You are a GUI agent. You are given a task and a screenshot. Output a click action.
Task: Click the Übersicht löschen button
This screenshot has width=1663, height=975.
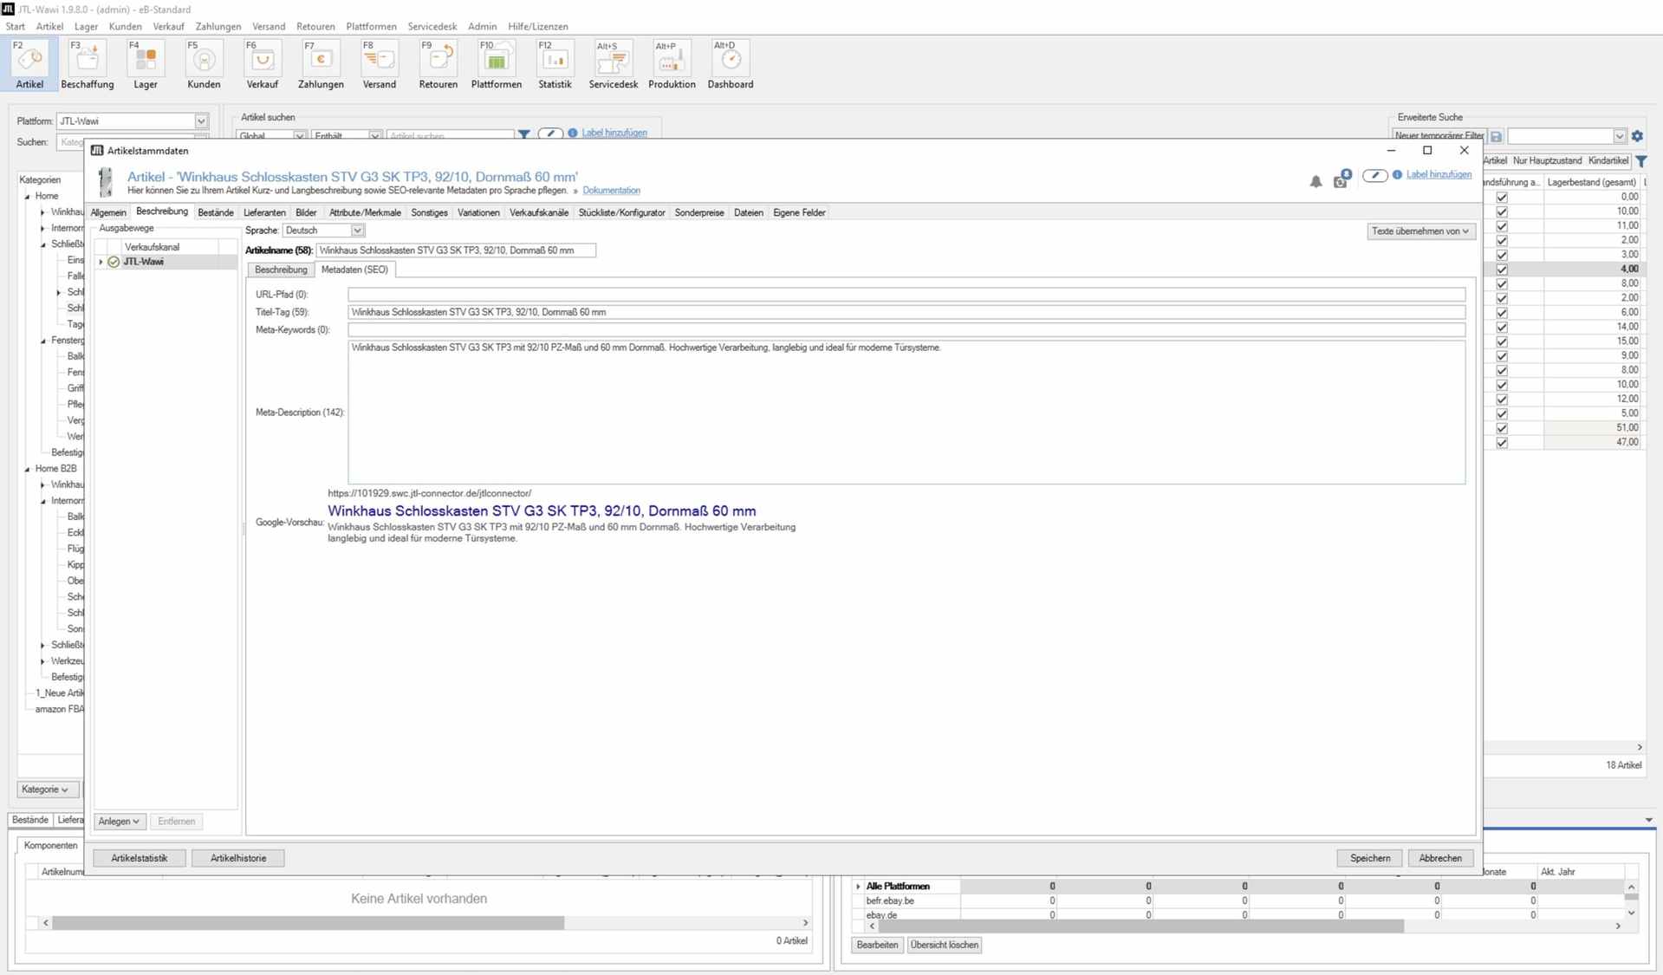click(x=944, y=946)
